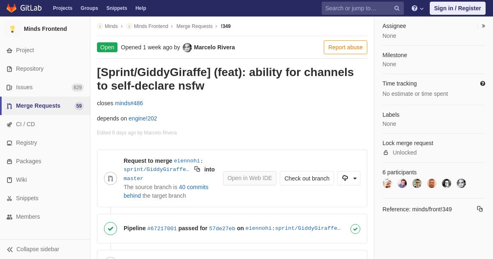Click the Project home icon in sidebar
The image size is (493, 259).
[9, 50]
